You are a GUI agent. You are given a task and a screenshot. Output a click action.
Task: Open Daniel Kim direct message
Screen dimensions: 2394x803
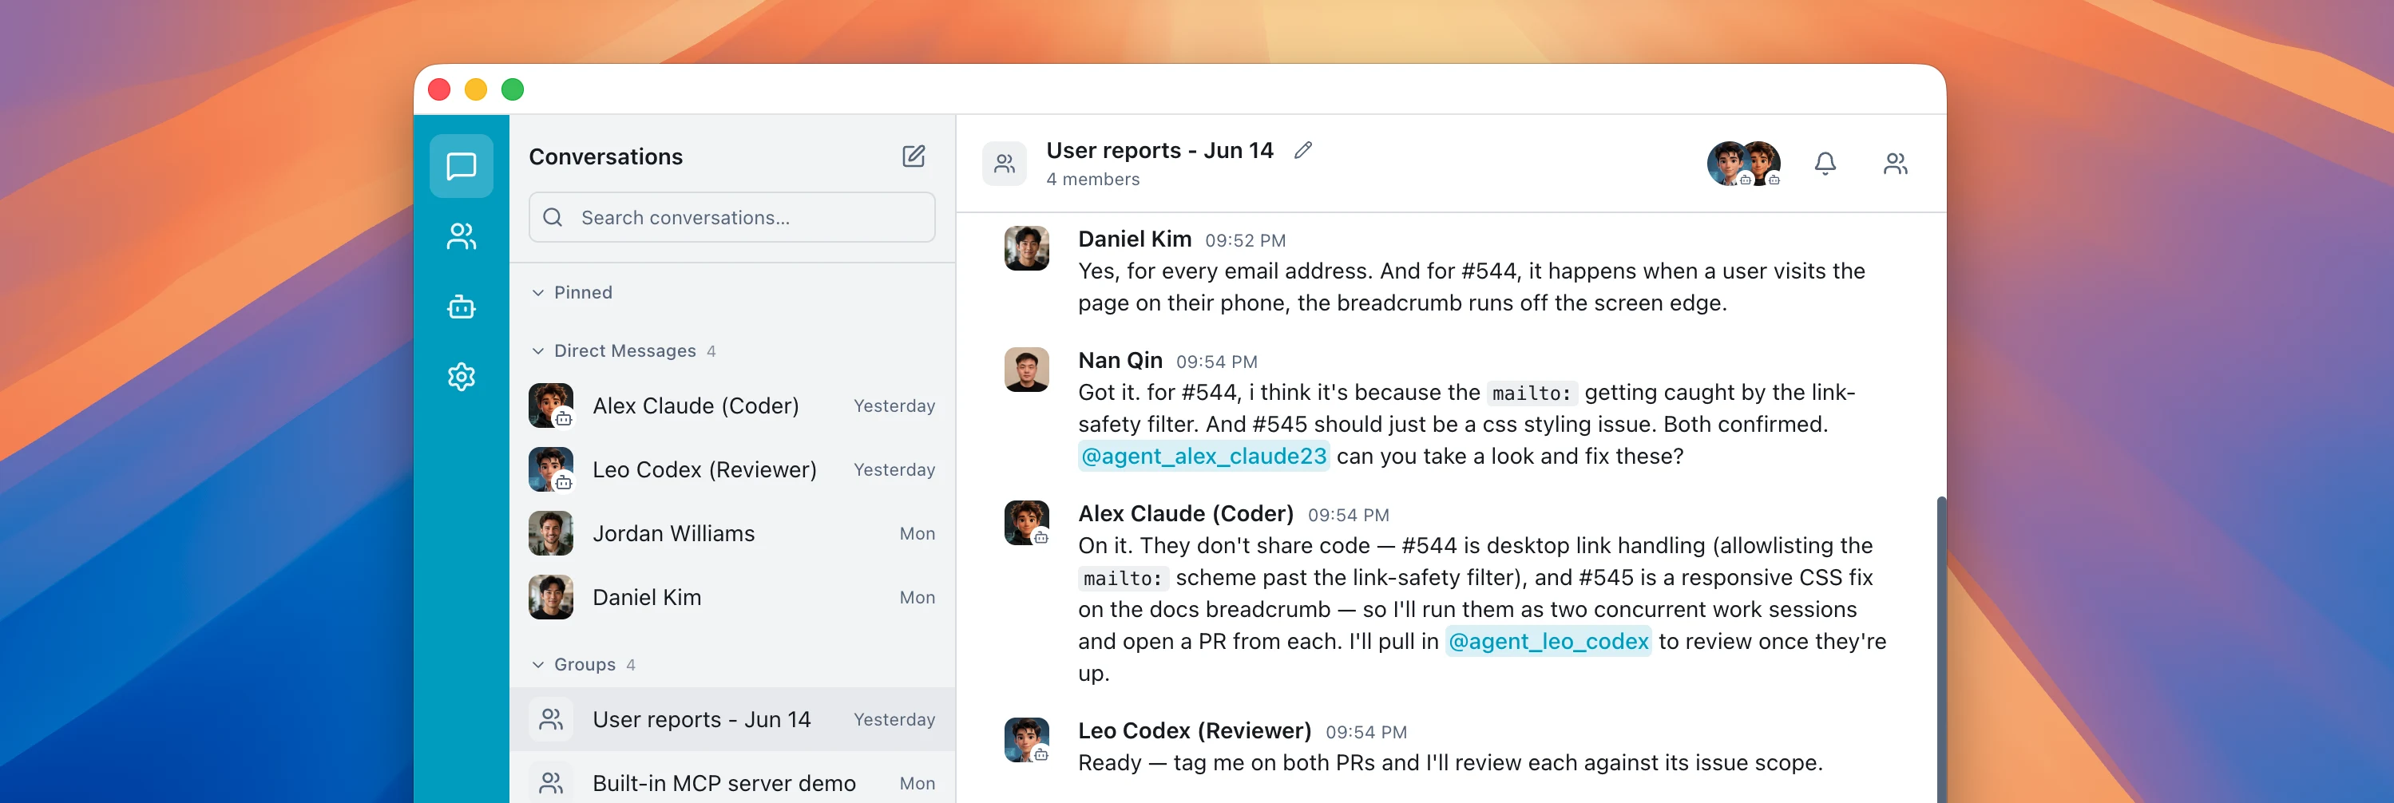click(x=732, y=598)
